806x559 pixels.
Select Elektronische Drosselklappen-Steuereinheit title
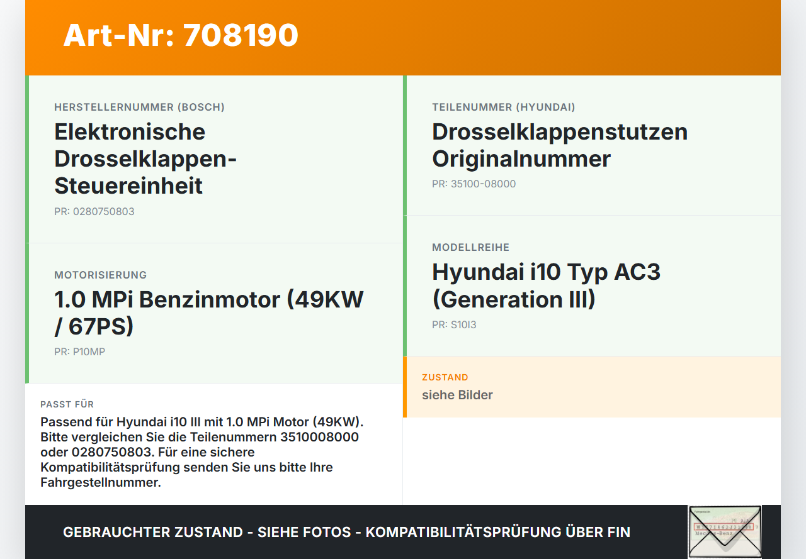(145, 158)
